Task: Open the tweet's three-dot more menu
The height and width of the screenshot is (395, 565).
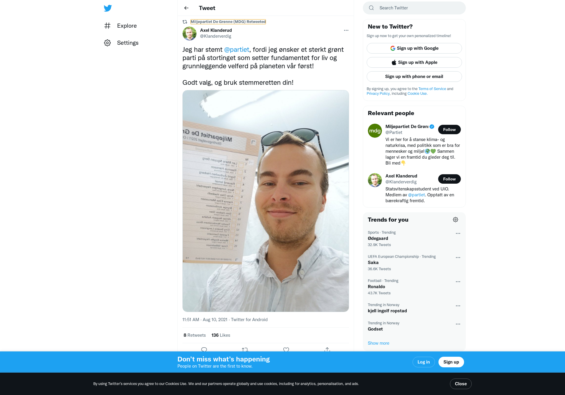Action: [x=346, y=30]
